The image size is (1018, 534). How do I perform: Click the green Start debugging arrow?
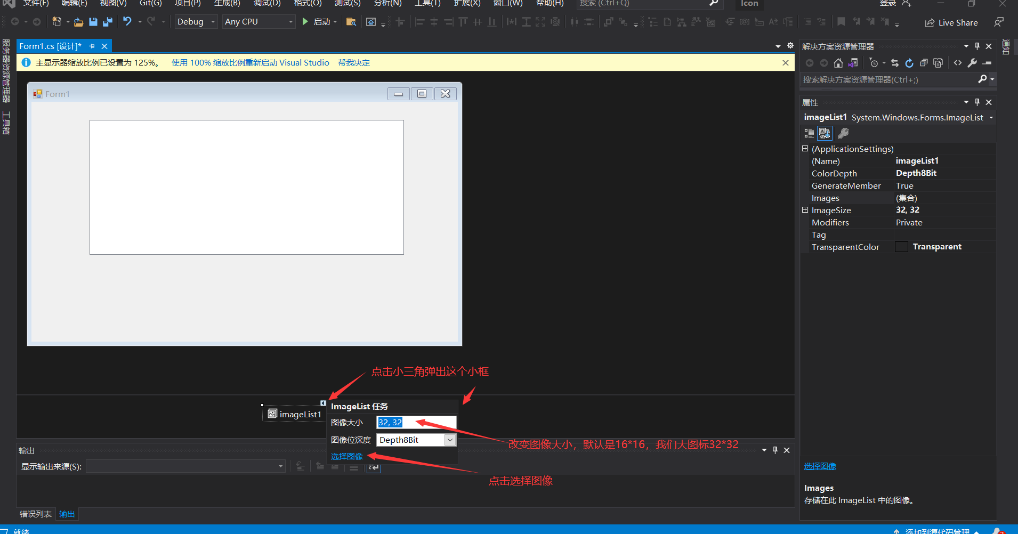(x=305, y=22)
